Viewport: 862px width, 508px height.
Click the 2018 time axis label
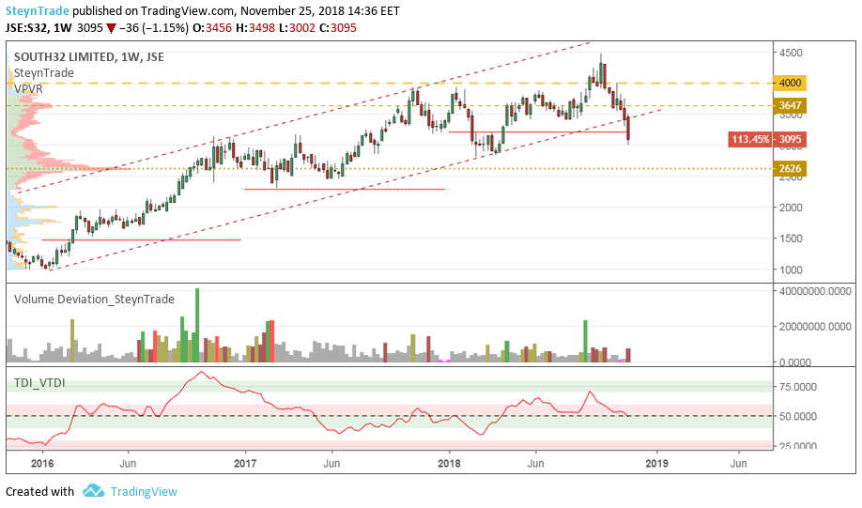coord(449,463)
